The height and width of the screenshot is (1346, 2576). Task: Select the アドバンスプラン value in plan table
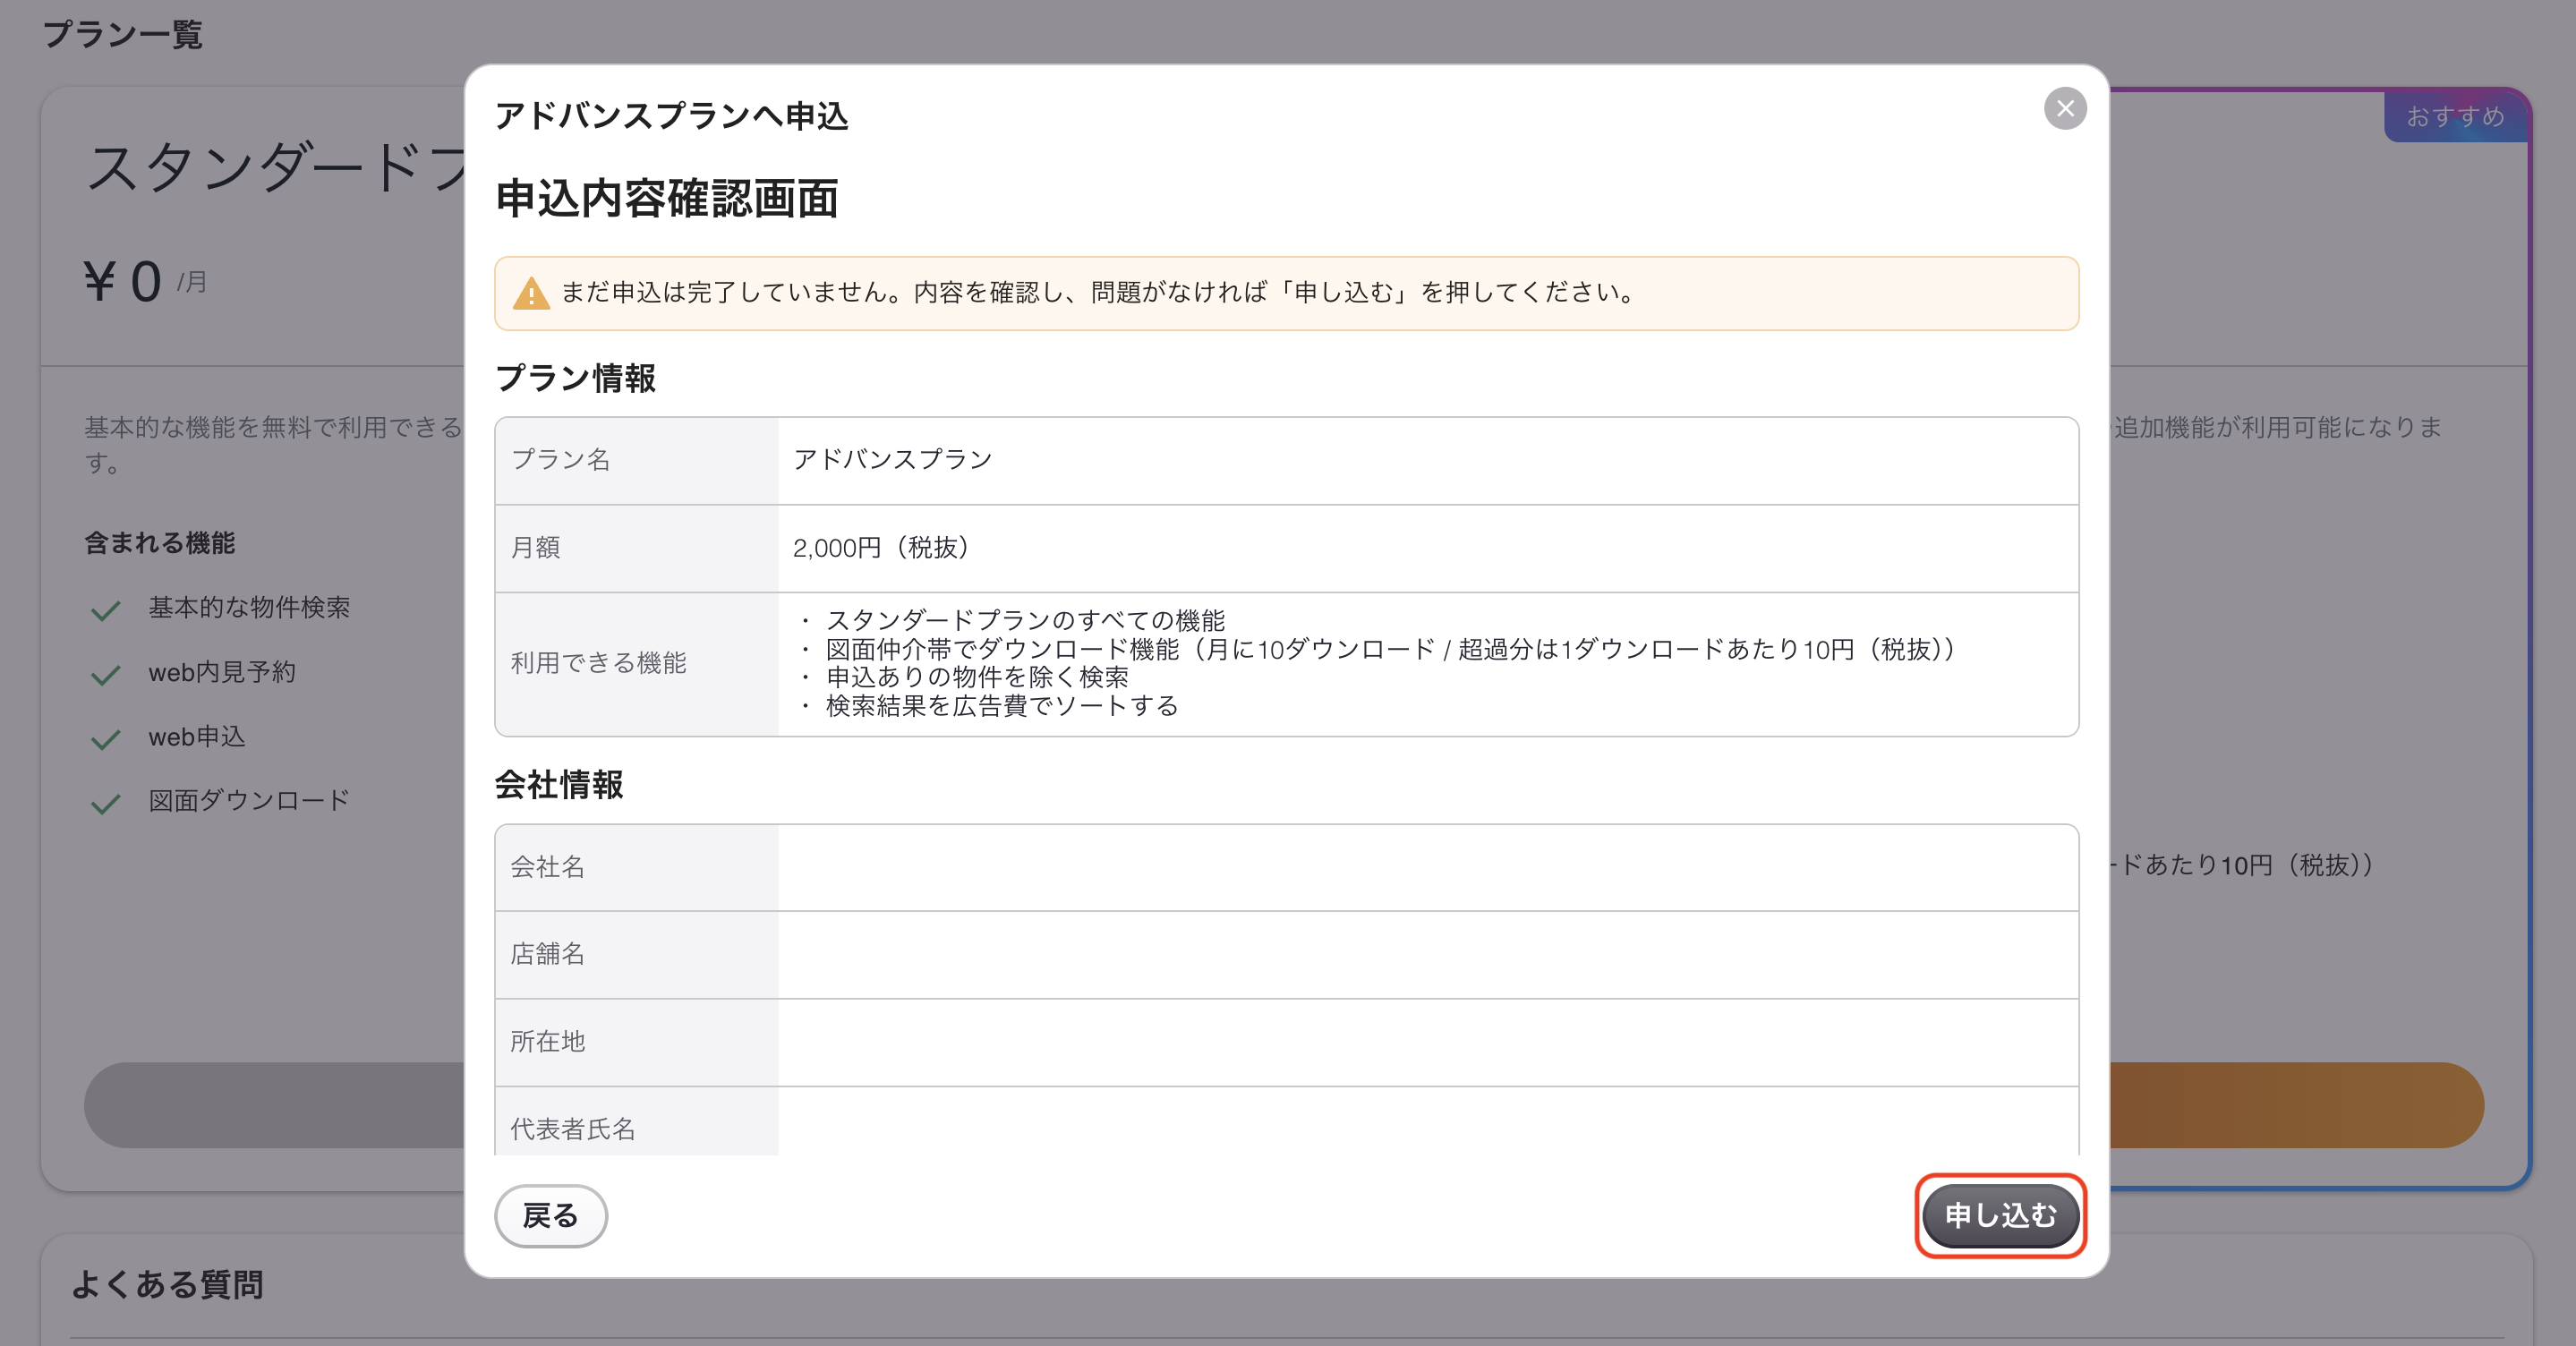point(892,460)
